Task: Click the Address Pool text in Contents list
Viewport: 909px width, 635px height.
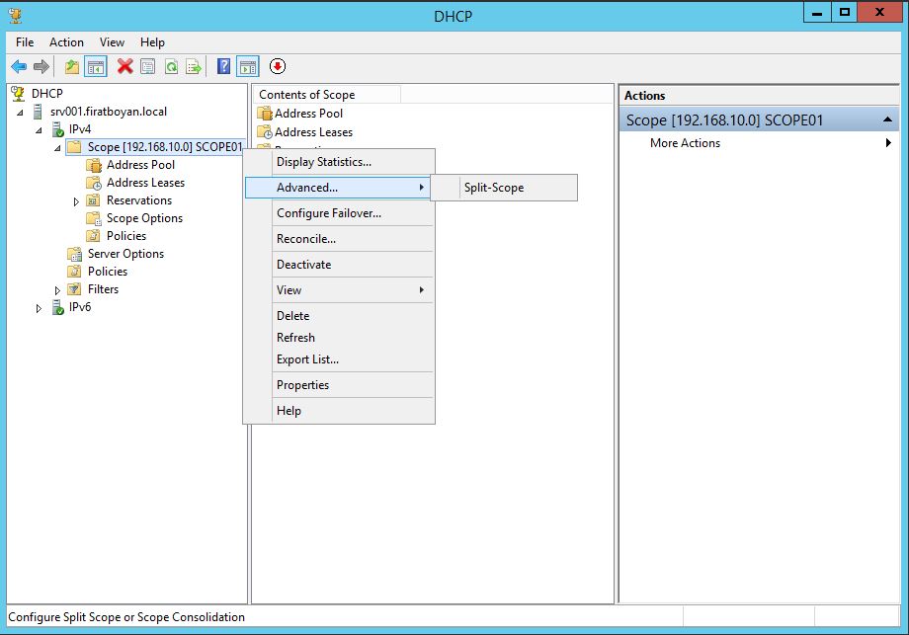Action: pos(308,114)
